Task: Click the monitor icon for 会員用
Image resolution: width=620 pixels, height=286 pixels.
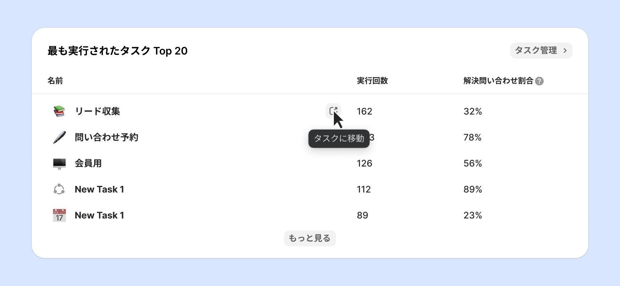Action: [59, 163]
